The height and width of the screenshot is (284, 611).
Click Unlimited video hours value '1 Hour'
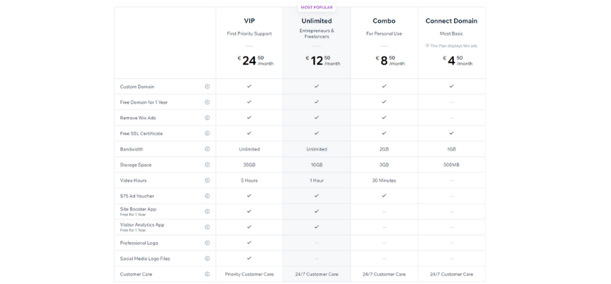pos(317,180)
